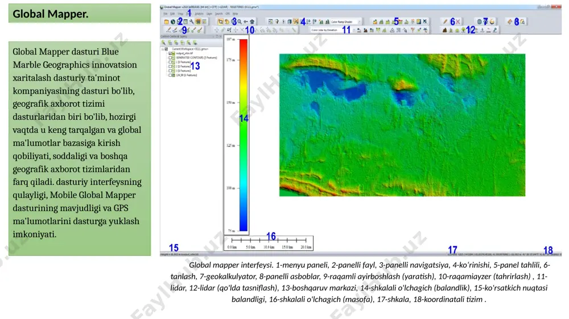Click the '75 m' legend label
This screenshot has height=319, width=569.
point(231,230)
